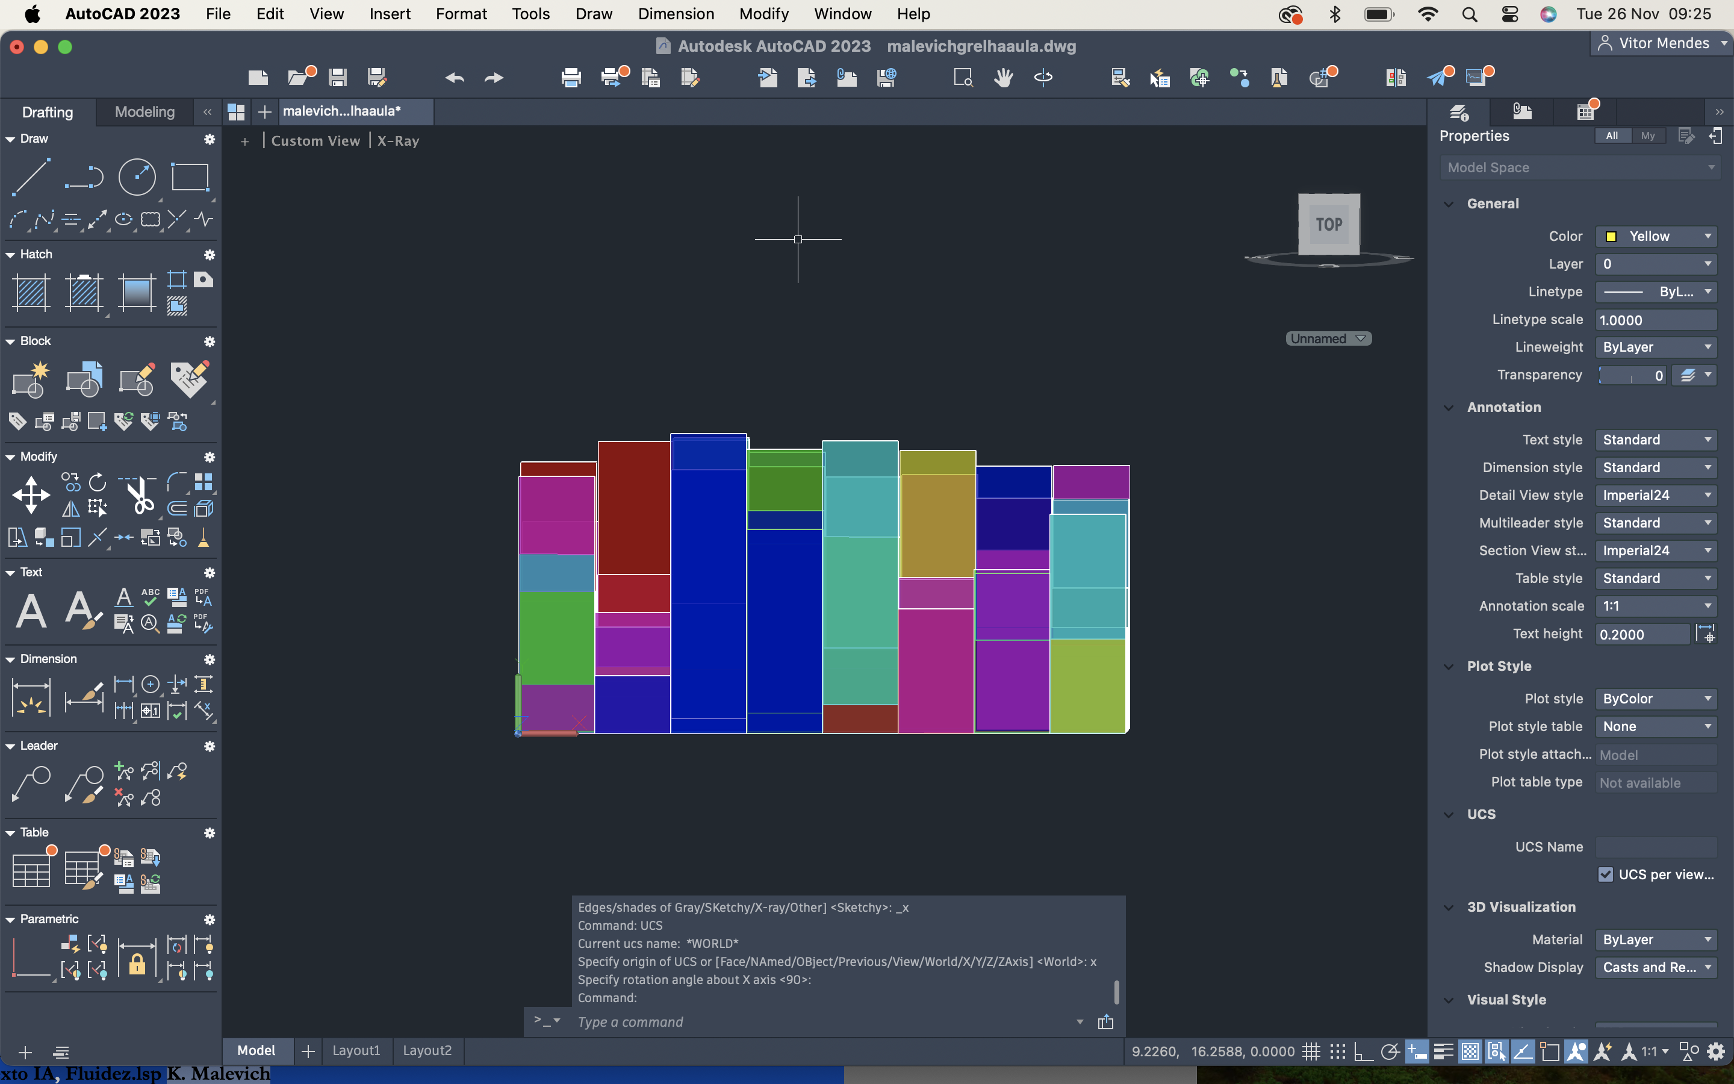
Task: Open the Model Space selection dropdown
Action: point(1580,168)
